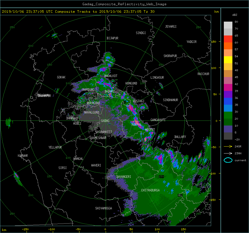249x233 pixels.
Task: Click the GADAG label at radar center
Action: [x=105, y=121]
